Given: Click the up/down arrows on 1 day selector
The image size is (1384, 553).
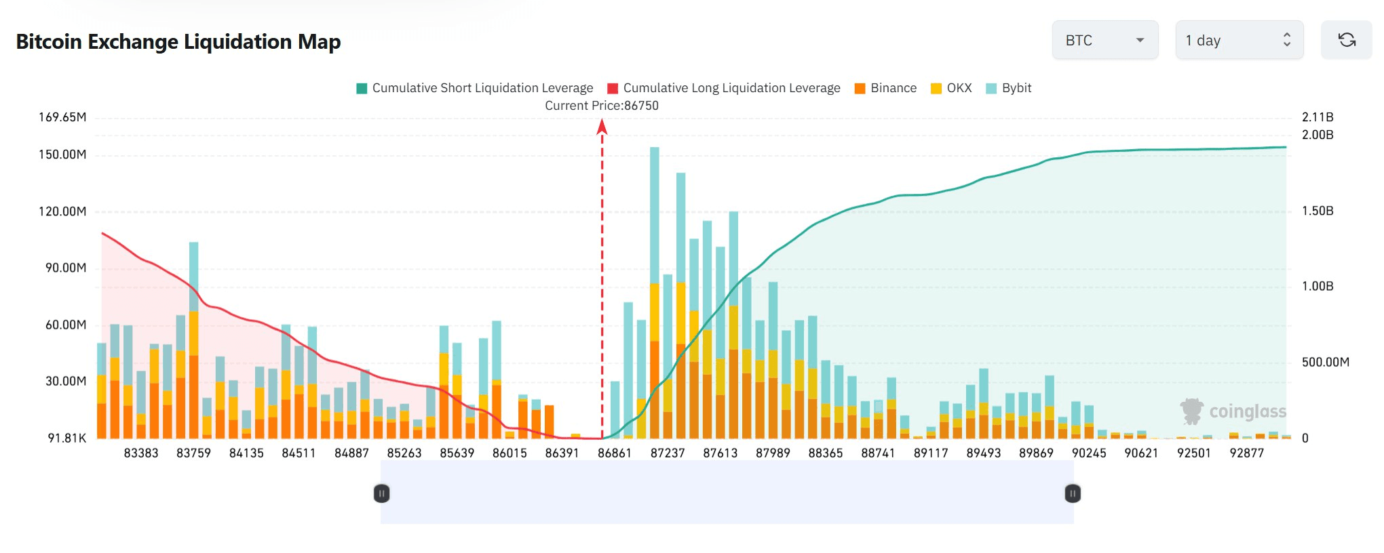Looking at the screenshot, I should [x=1286, y=40].
